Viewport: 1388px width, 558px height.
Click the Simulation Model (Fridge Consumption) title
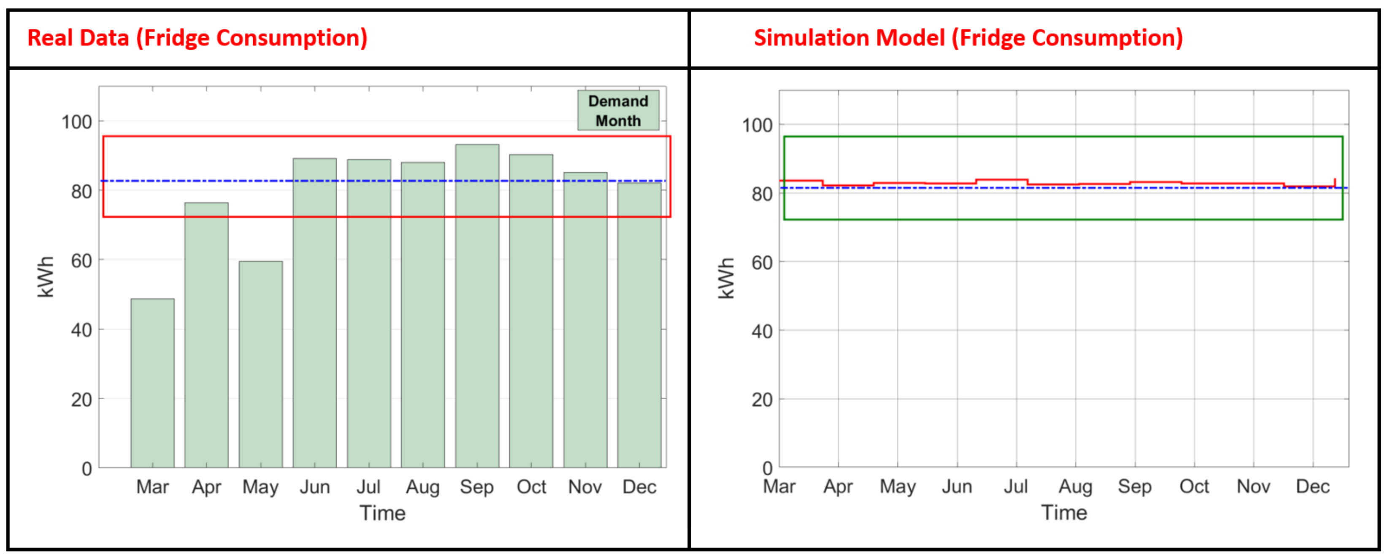tap(968, 38)
